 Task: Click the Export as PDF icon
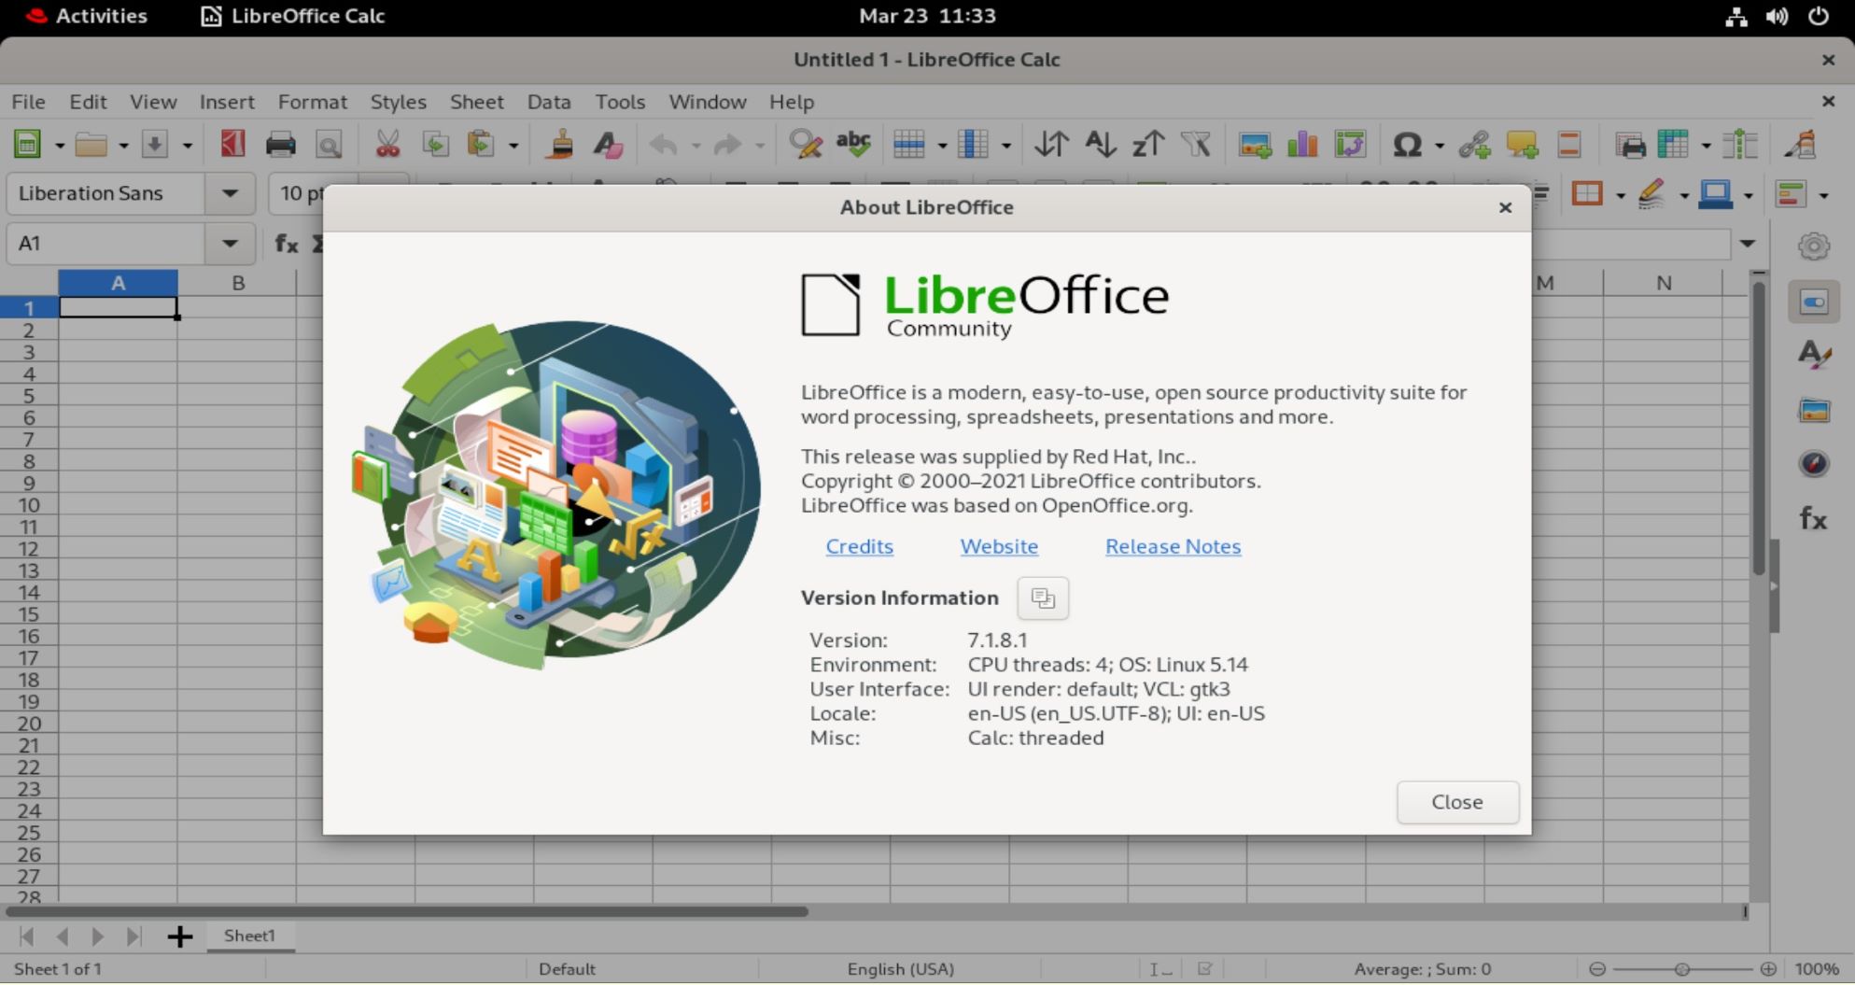(x=232, y=145)
